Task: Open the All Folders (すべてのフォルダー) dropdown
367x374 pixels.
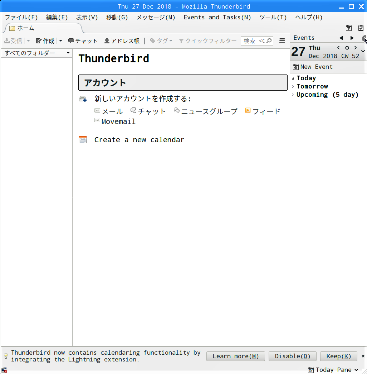Action: click(x=36, y=53)
